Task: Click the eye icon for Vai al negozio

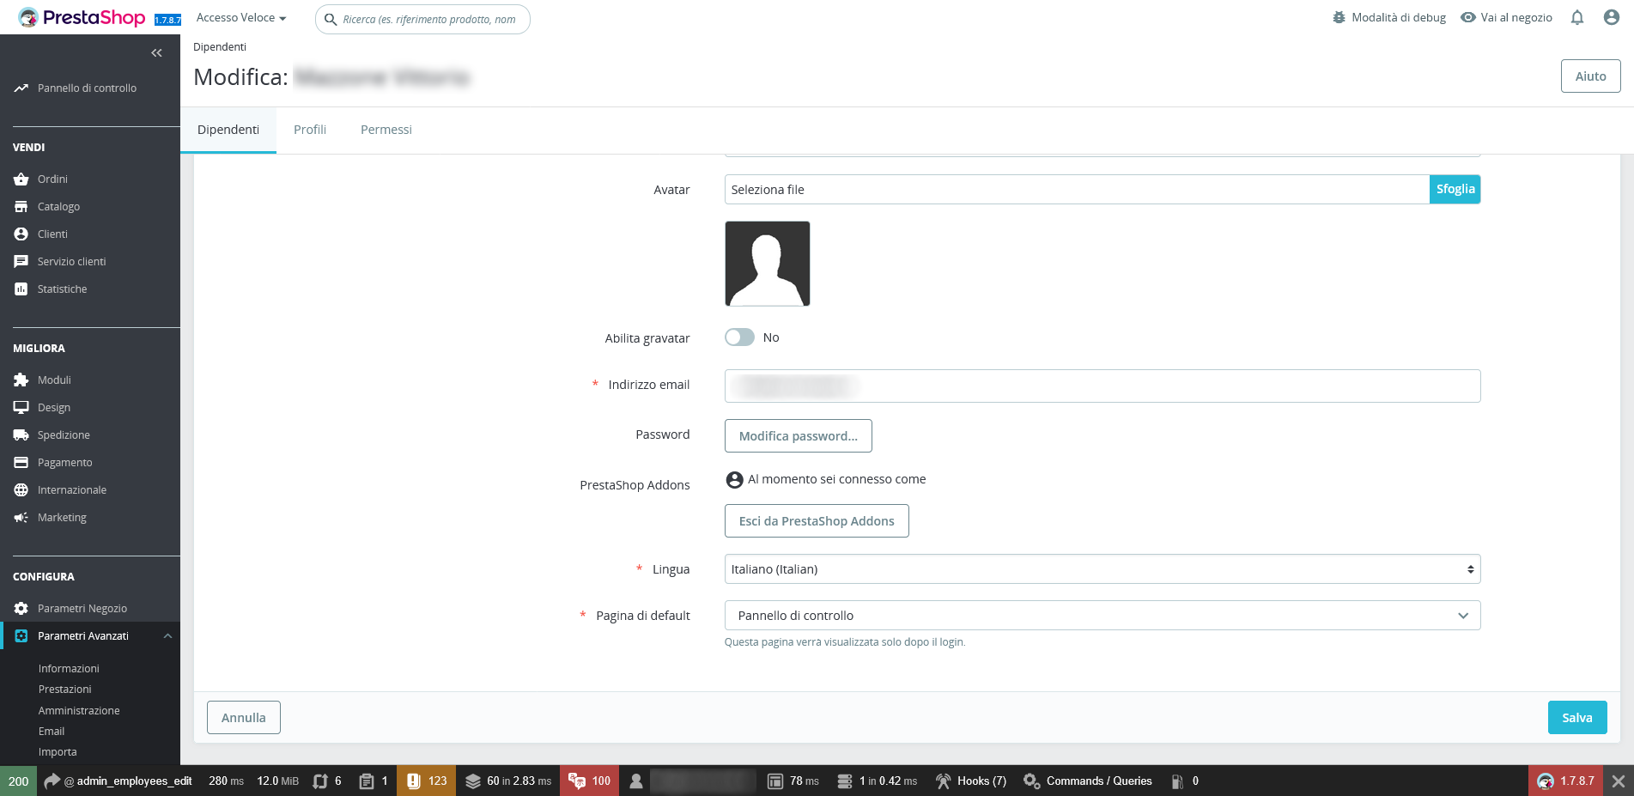Action: (1468, 17)
